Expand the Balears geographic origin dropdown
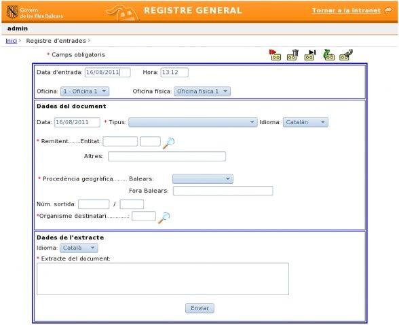 [x=202, y=179]
